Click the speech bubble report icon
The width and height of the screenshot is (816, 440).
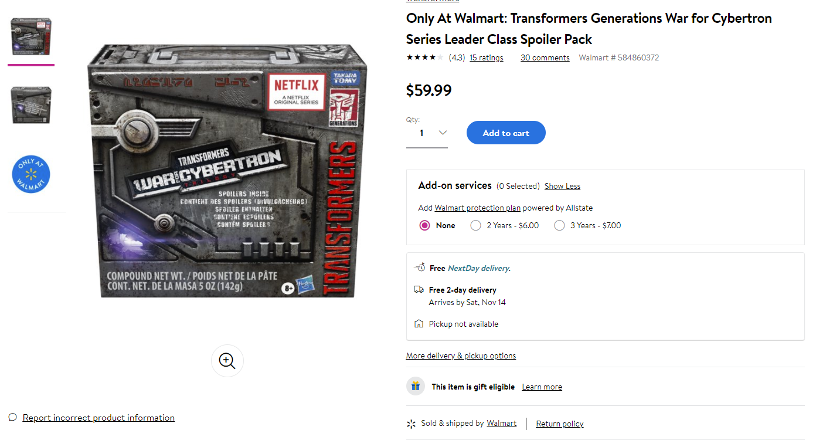tap(13, 417)
